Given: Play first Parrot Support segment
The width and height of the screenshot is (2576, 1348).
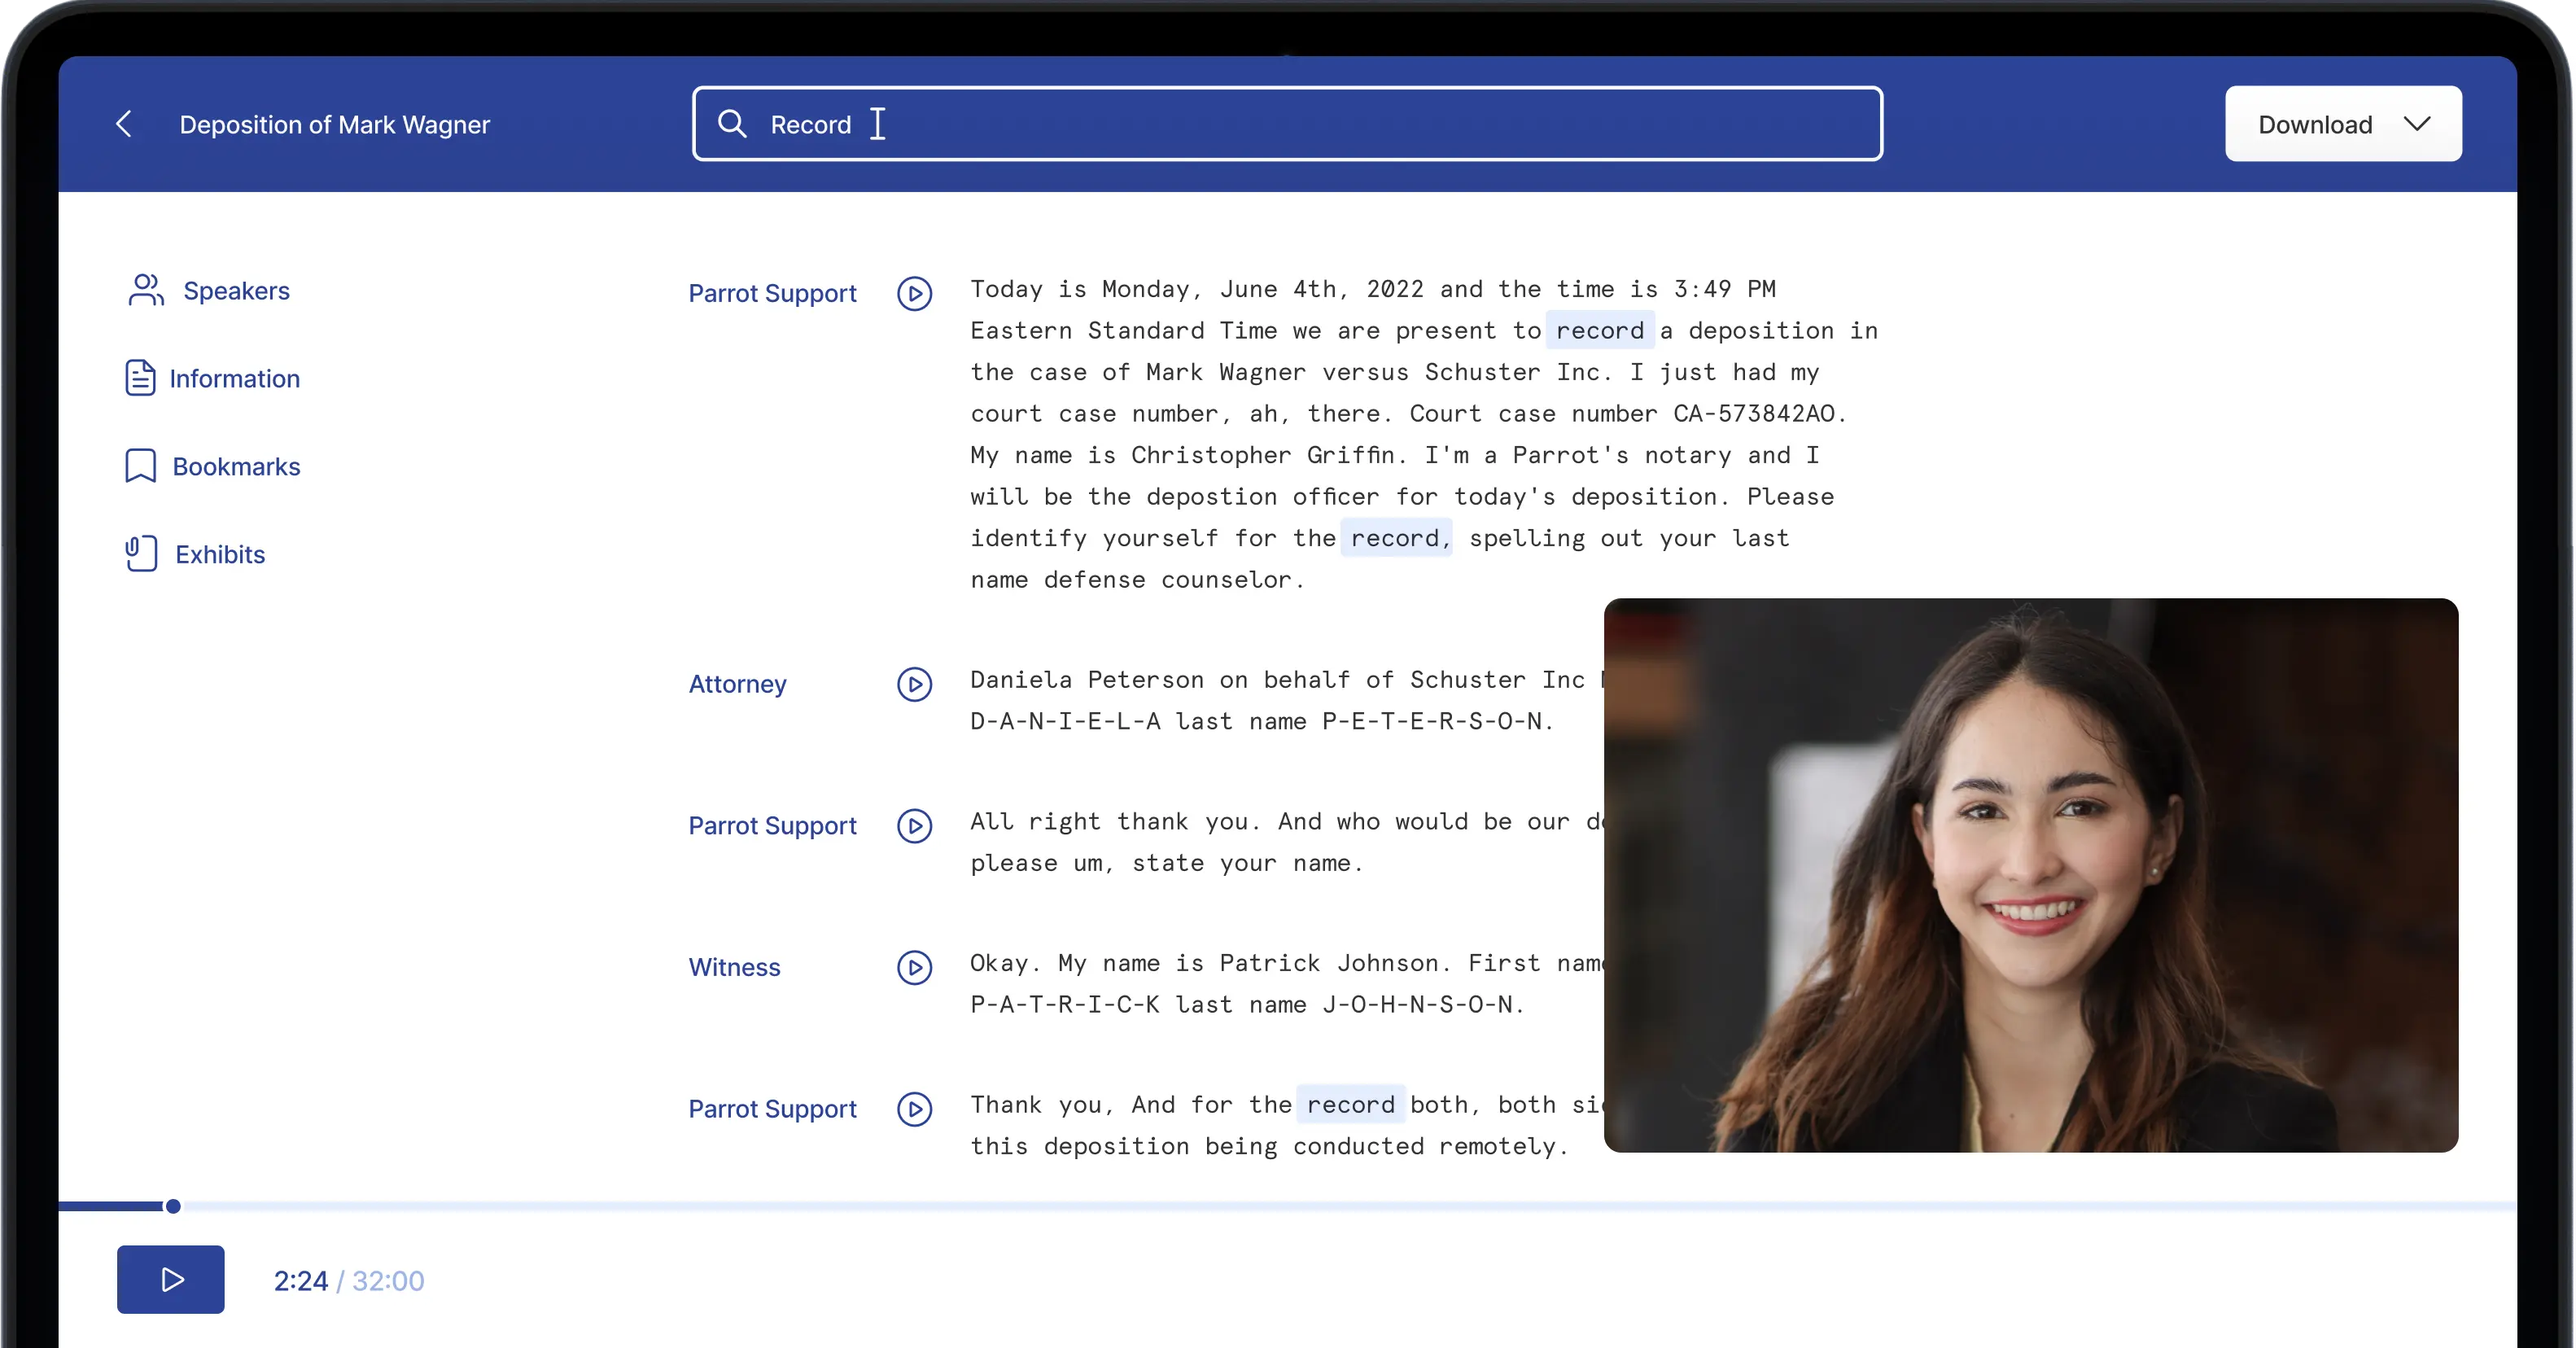Looking at the screenshot, I should pos(914,293).
